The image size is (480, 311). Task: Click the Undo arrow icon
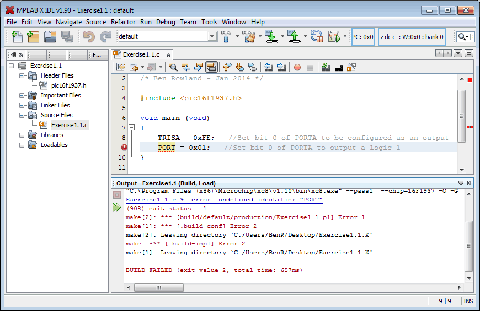[x=89, y=37]
